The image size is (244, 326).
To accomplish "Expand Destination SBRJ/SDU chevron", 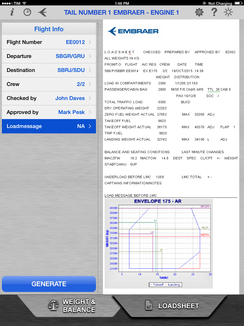I will click(90, 70).
